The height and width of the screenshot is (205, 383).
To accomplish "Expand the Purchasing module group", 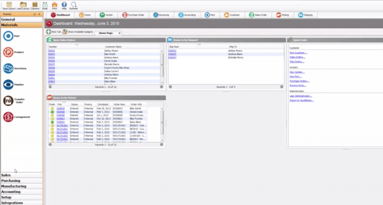I will [x=21, y=180].
